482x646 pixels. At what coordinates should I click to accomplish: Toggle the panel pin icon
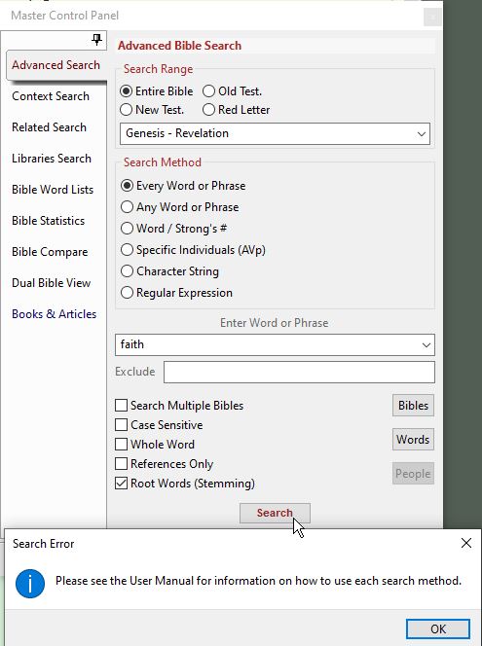[x=96, y=40]
